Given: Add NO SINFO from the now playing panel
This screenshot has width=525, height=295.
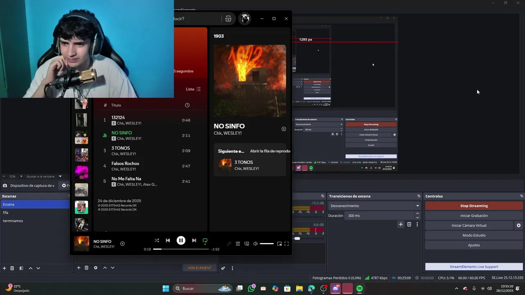Looking at the screenshot, I should point(283,129).
